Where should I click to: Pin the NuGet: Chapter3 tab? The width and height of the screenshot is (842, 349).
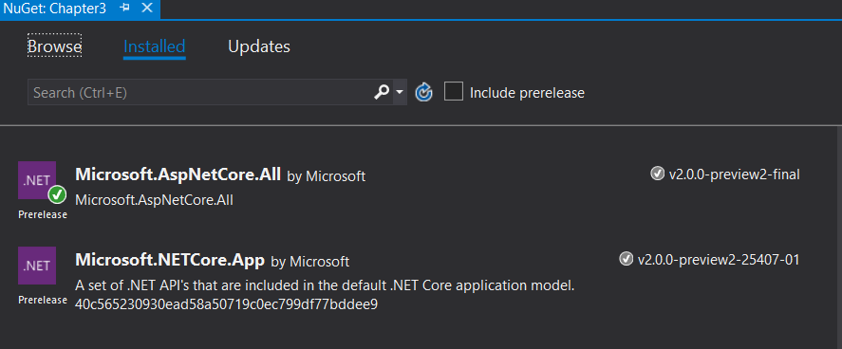tap(125, 9)
